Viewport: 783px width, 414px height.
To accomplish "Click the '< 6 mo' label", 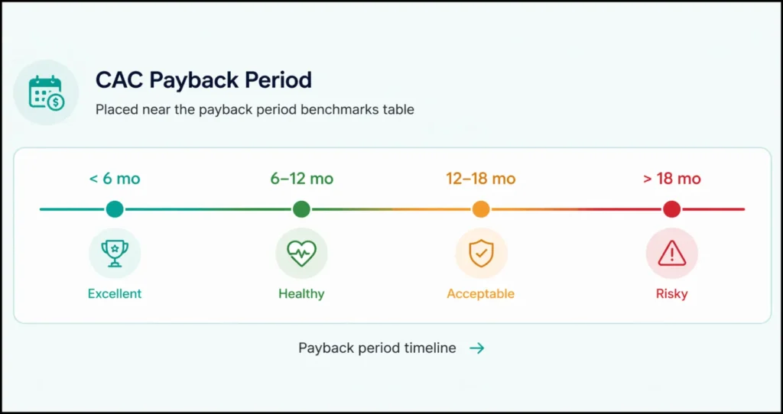I will click(115, 179).
